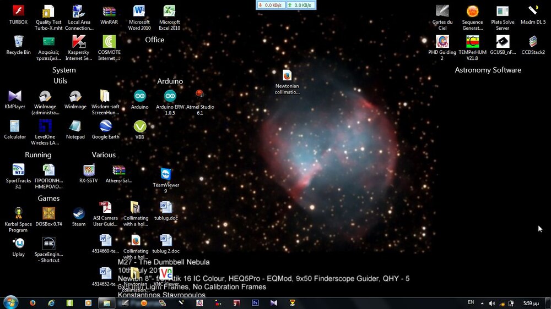Select the Recycle Bin icon
Screen dimensions: 551x309
pyautogui.click(x=18, y=42)
